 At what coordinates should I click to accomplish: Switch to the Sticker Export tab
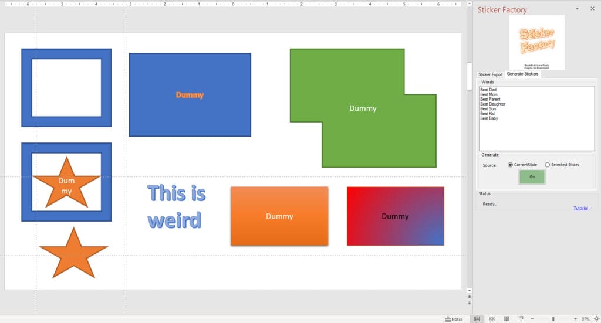tap(491, 74)
